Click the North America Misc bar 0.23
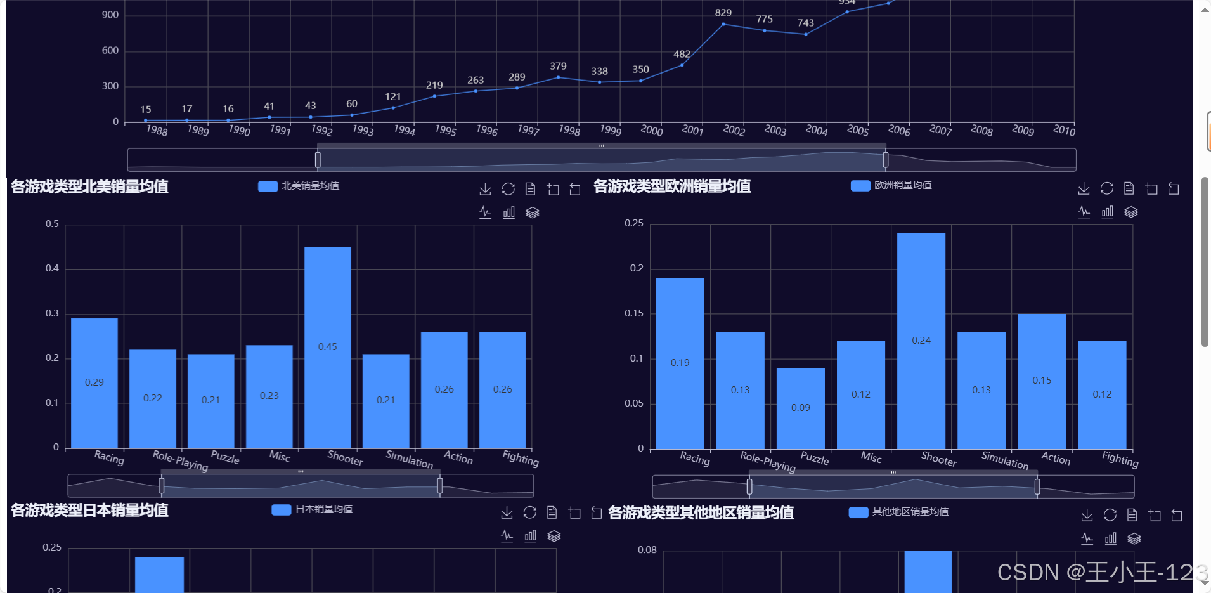Image resolution: width=1211 pixels, height=593 pixels. point(269,396)
